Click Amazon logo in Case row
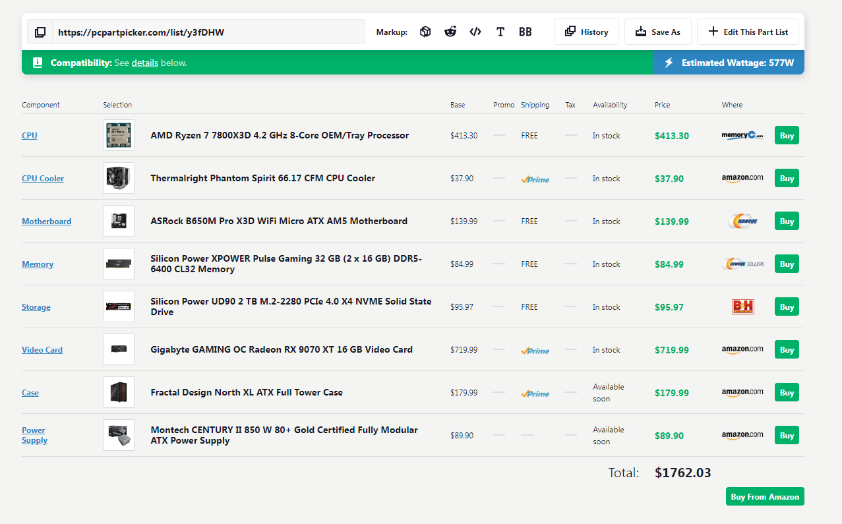This screenshot has width=842, height=524. (742, 392)
